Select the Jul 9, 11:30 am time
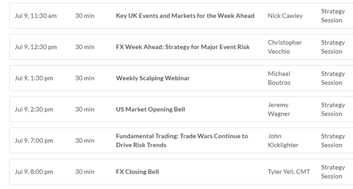This screenshot has width=353, height=189. pos(36,16)
